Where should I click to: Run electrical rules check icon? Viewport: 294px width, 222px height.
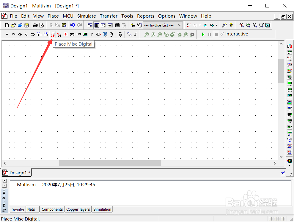click(x=189, y=25)
